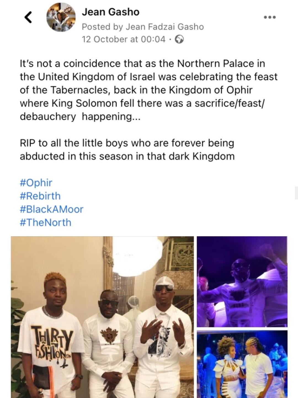
Task: Follow the #BlackAMoor hashtag
Action: [52, 209]
